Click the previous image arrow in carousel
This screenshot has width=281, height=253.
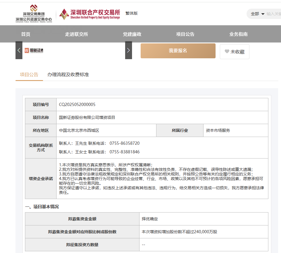tap(19, 50)
